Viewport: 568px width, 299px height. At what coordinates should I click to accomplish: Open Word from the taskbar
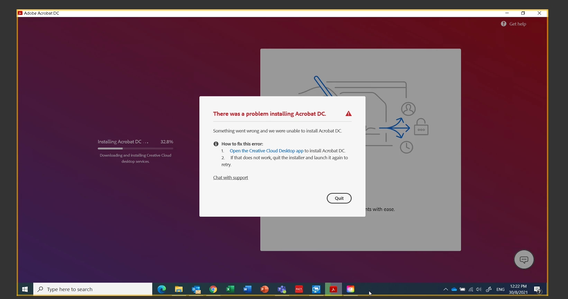[x=247, y=289]
